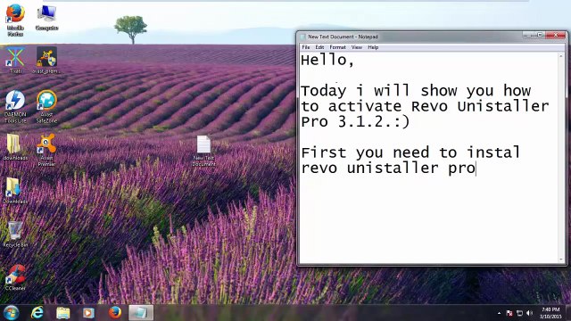Open the Edit menu in Notepad
Image resolution: width=571 pixels, height=321 pixels.
pyautogui.click(x=319, y=47)
